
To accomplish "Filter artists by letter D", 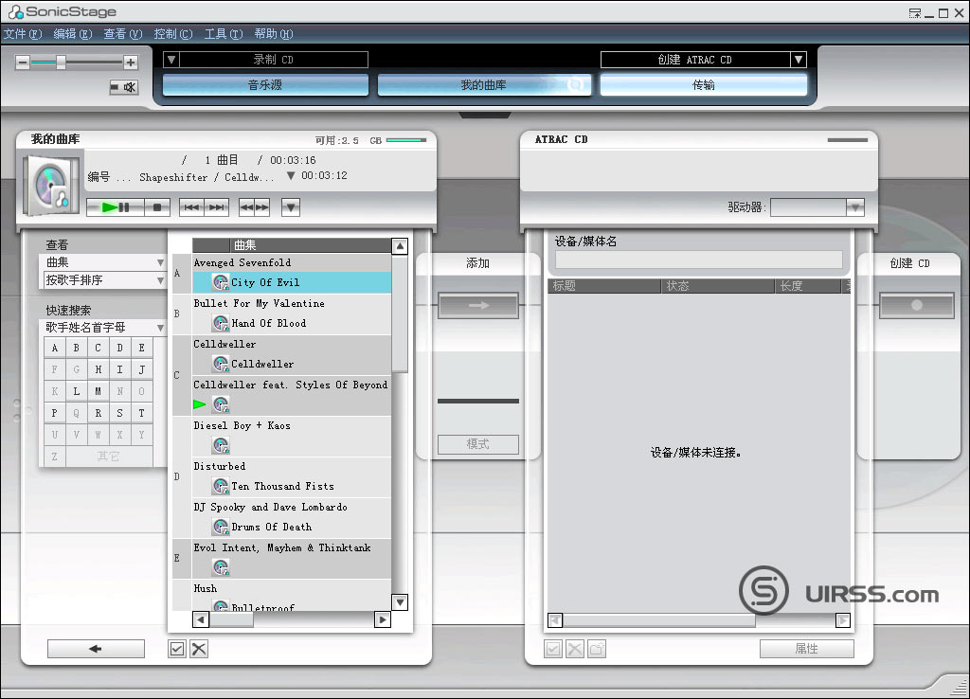I will pyautogui.click(x=119, y=348).
